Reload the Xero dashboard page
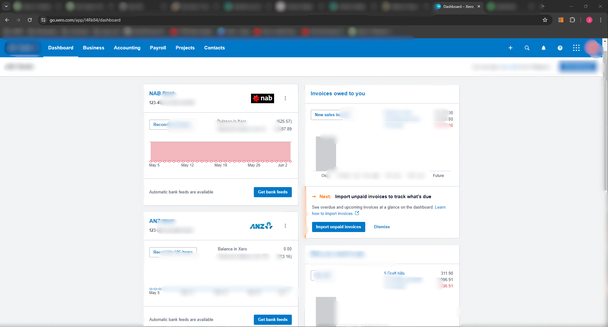 tap(30, 20)
